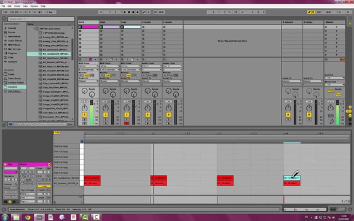
Task: Toggle Kick track activator button 1
Action: [x=84, y=115]
